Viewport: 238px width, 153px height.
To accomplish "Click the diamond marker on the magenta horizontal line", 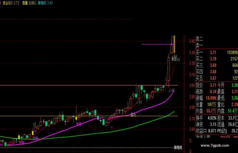I will point(172,44).
